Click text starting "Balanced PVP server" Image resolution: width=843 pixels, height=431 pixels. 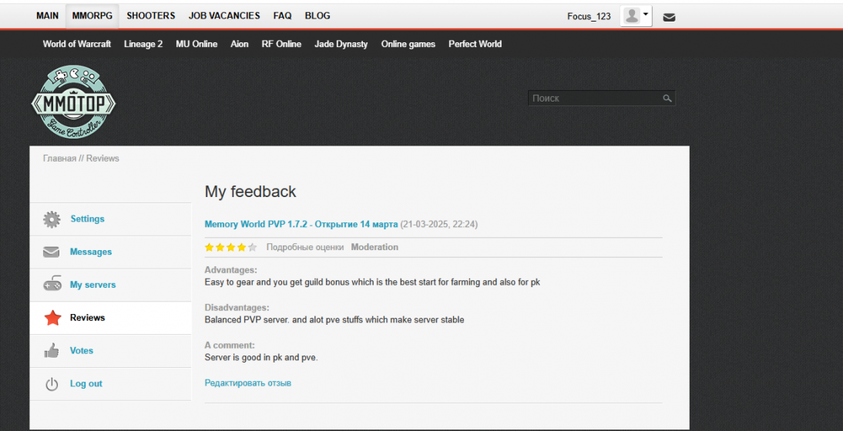pos(334,320)
